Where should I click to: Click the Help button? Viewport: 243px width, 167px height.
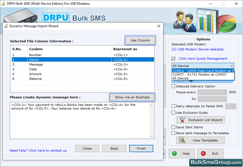click(x=181, y=154)
